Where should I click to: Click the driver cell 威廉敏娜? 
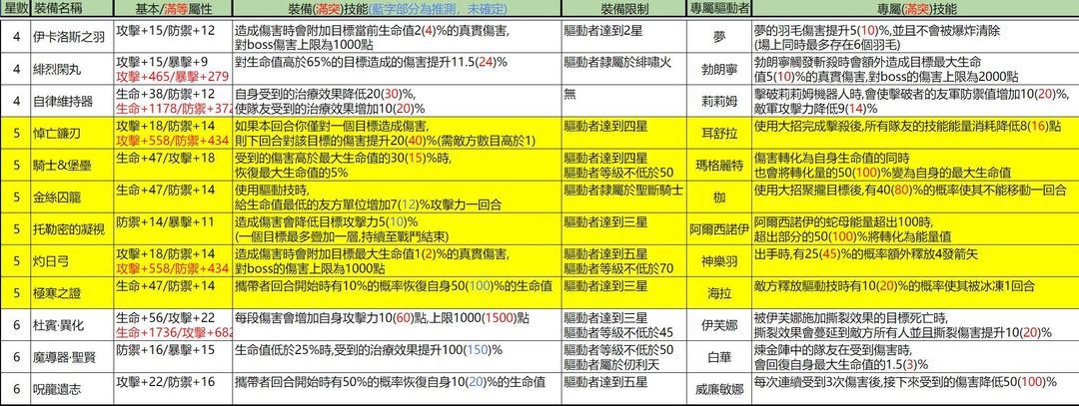coord(719,389)
